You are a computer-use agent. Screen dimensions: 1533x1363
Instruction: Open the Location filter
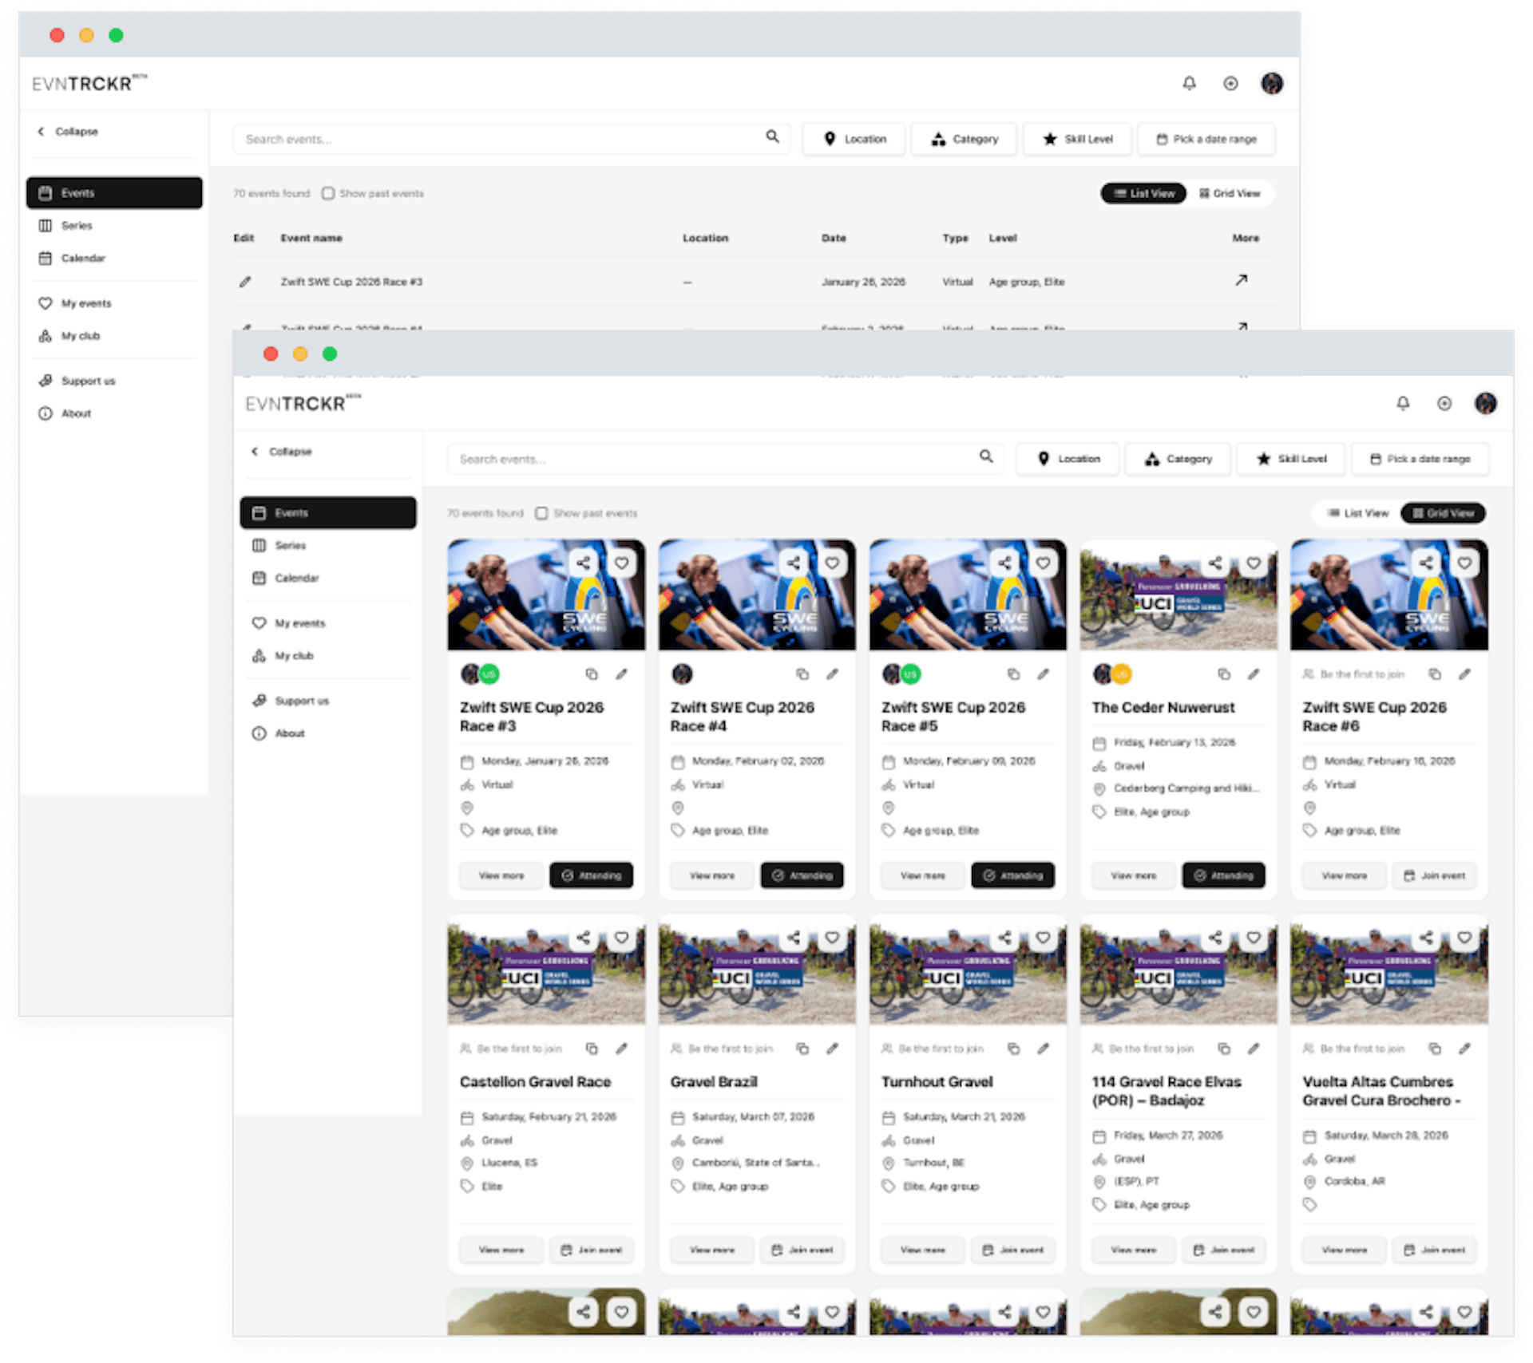[1067, 459]
